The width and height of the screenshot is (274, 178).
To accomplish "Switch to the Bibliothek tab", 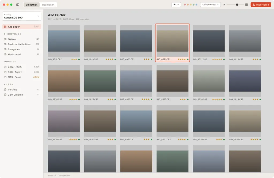I will [x=32, y=5].
